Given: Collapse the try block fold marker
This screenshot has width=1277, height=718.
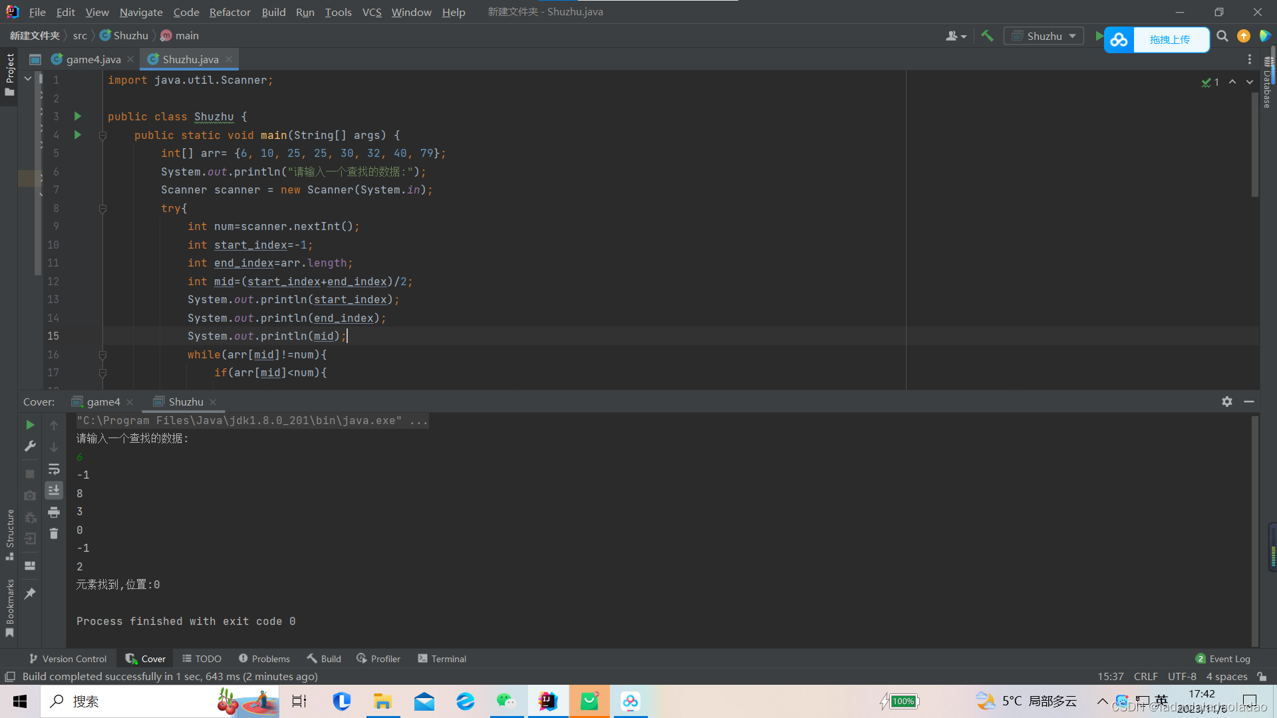Looking at the screenshot, I should point(102,209).
